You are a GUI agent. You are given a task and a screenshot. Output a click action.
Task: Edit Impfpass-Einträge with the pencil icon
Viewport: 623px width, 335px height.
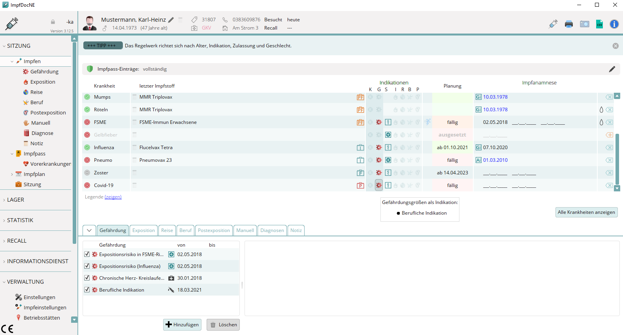pos(612,69)
